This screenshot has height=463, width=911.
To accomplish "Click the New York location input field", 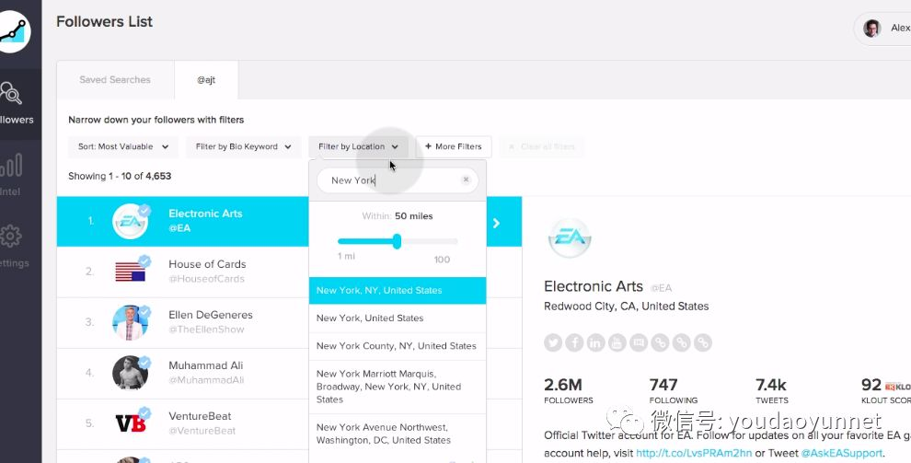I will coord(398,180).
